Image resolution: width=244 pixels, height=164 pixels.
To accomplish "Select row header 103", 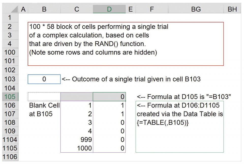I will click(10, 79).
